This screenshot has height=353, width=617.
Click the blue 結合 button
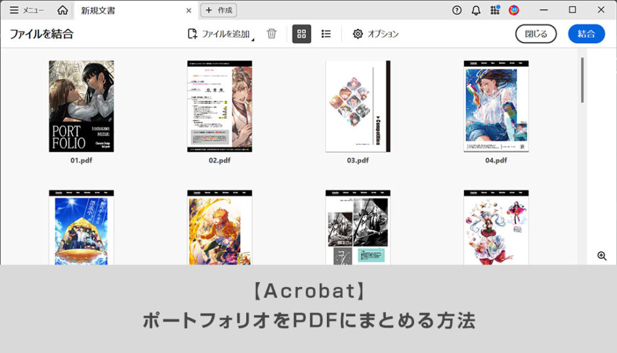tap(586, 34)
